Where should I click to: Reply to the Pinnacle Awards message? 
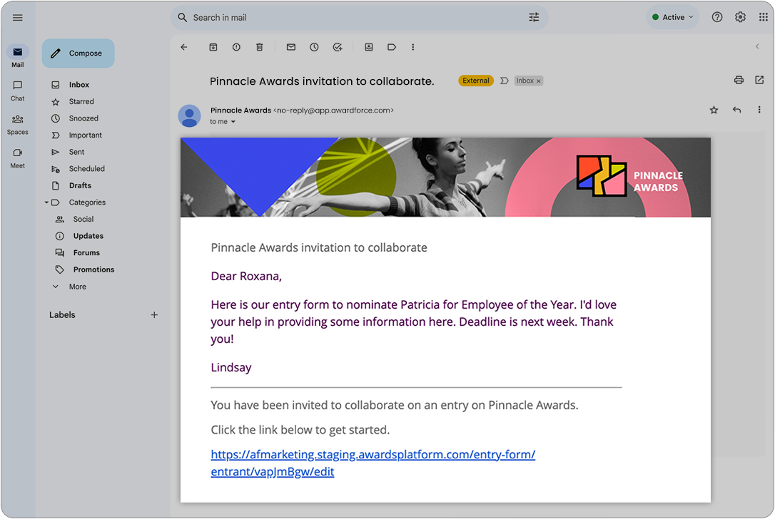point(736,110)
